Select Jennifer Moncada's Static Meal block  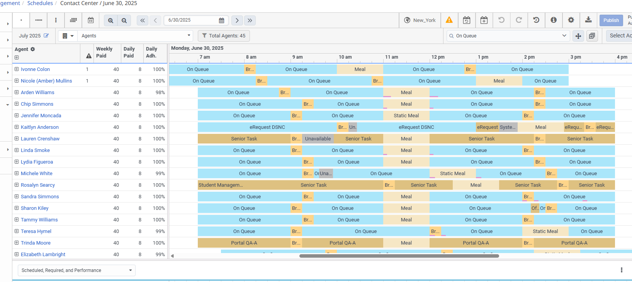[406, 116]
